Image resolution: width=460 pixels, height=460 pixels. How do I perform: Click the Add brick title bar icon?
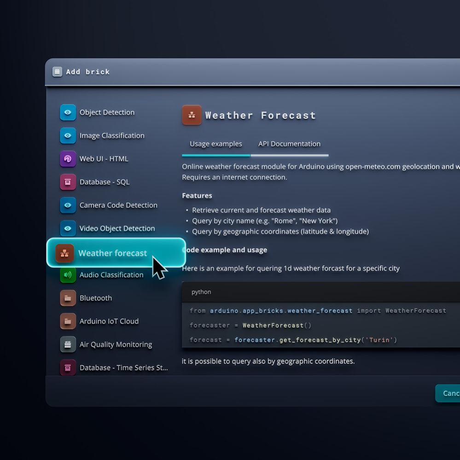[57, 72]
